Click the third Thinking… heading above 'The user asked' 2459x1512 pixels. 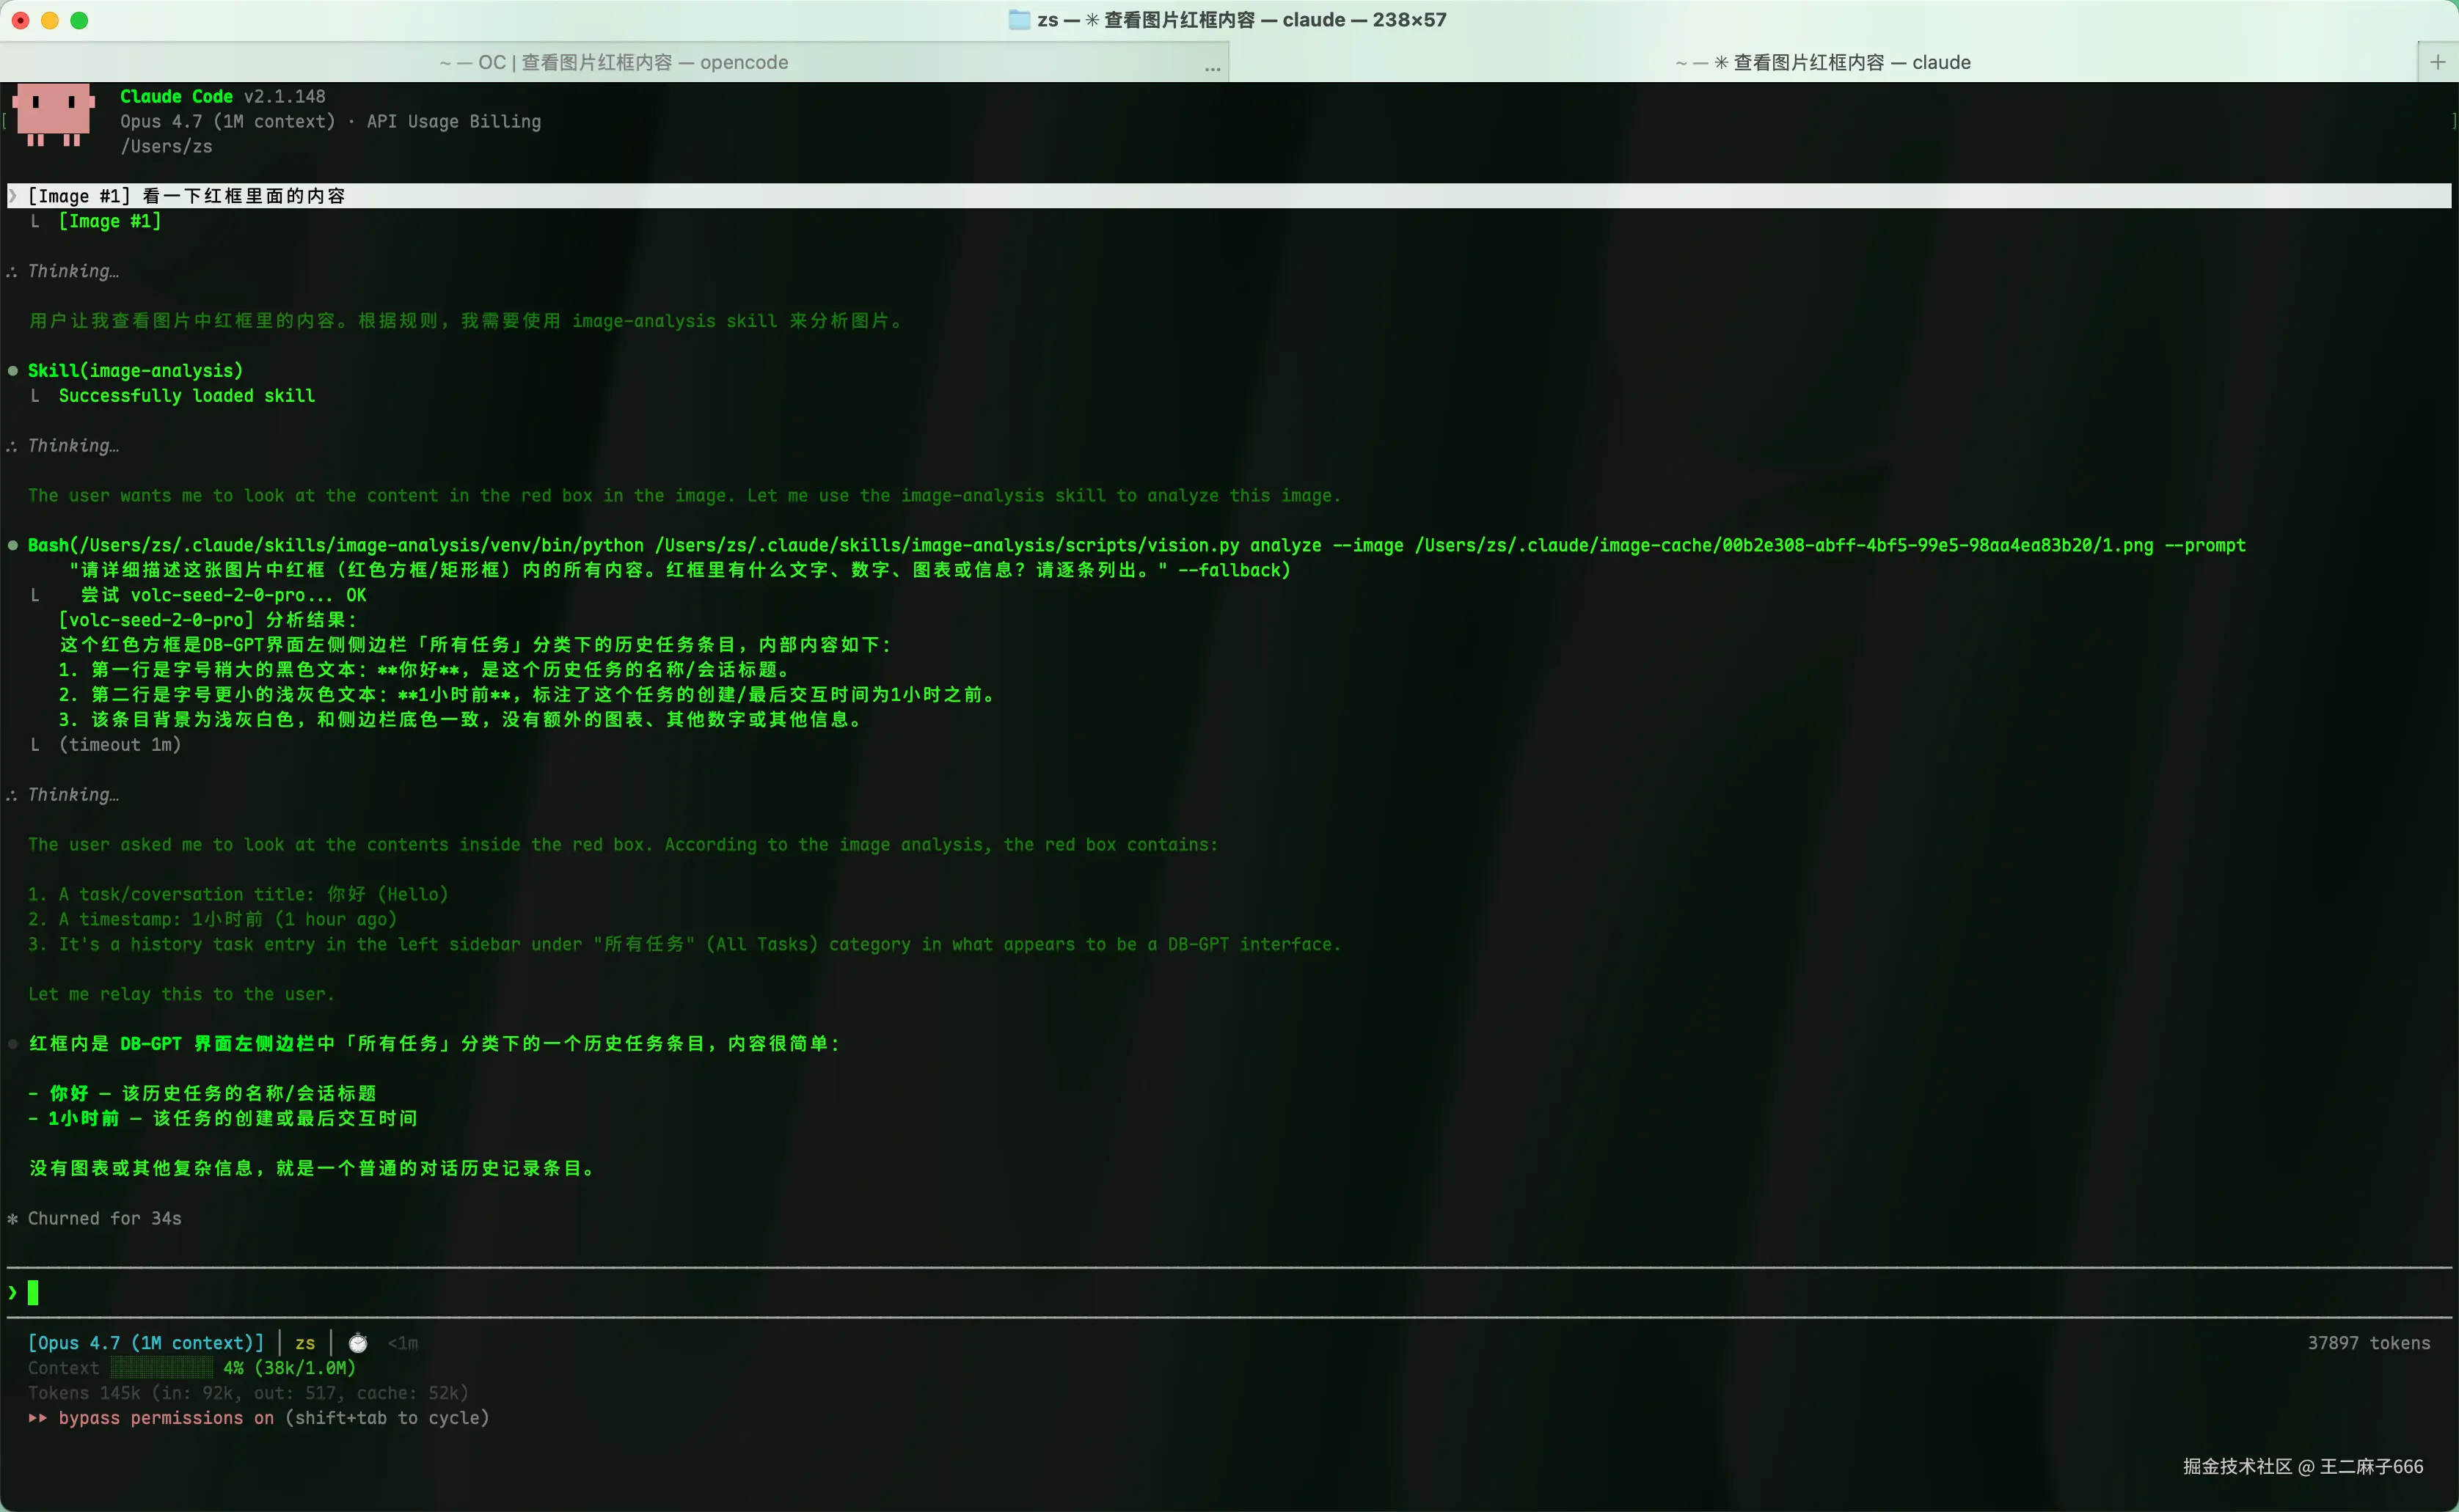(73, 795)
